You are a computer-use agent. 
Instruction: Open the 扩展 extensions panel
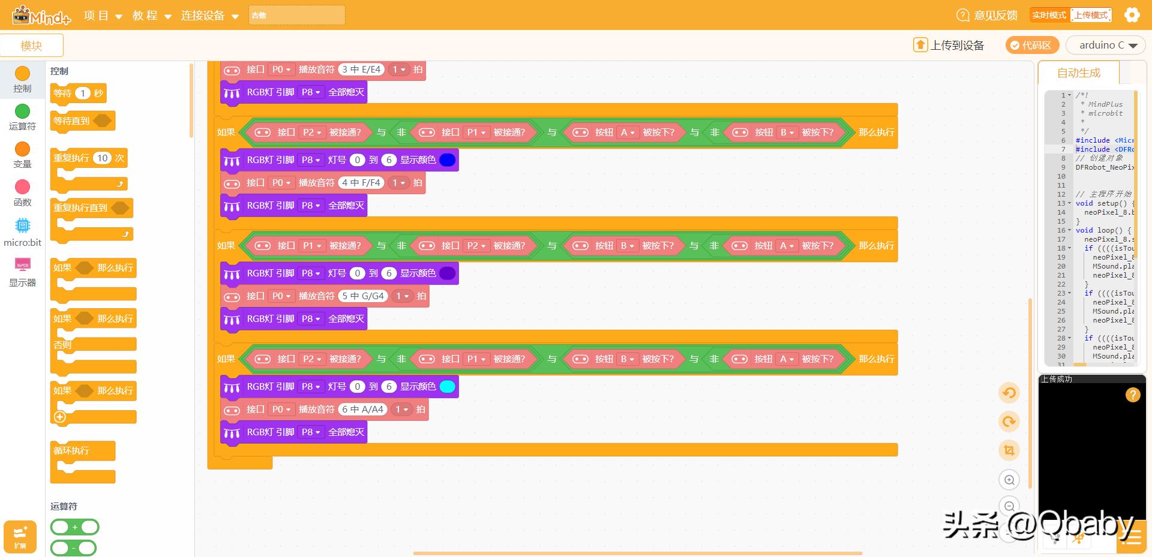pyautogui.click(x=20, y=537)
